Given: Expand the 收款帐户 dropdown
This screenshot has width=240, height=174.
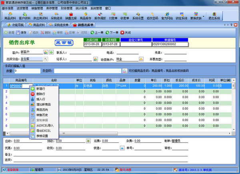Looking at the screenshot, I should click(140, 59).
